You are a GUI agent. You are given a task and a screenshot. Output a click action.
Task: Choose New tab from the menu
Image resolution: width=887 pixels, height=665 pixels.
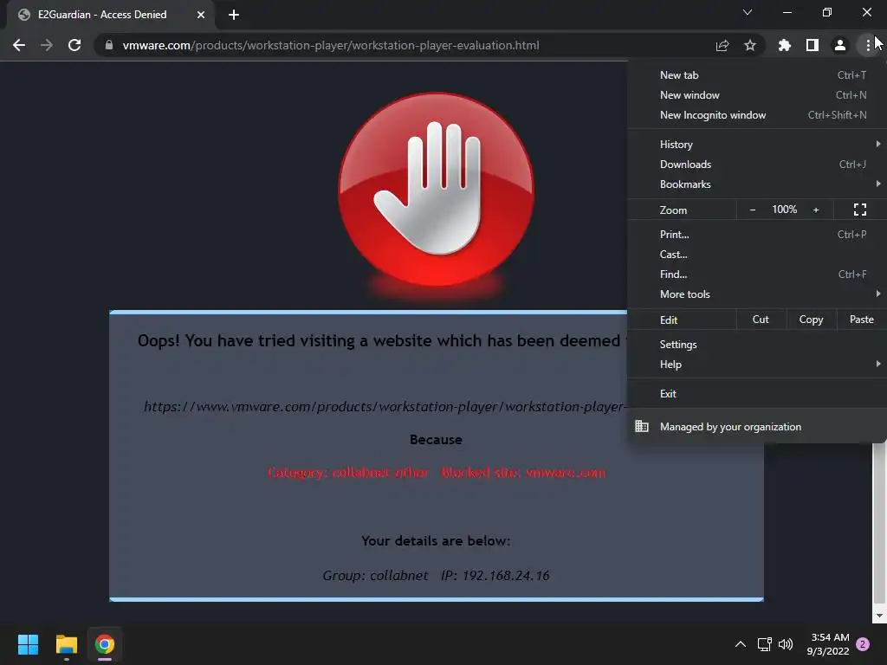pyautogui.click(x=757, y=74)
